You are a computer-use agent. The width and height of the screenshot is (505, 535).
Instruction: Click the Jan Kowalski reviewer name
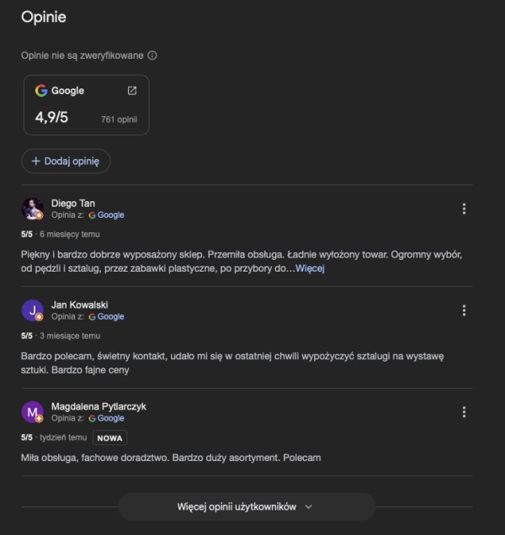point(80,305)
